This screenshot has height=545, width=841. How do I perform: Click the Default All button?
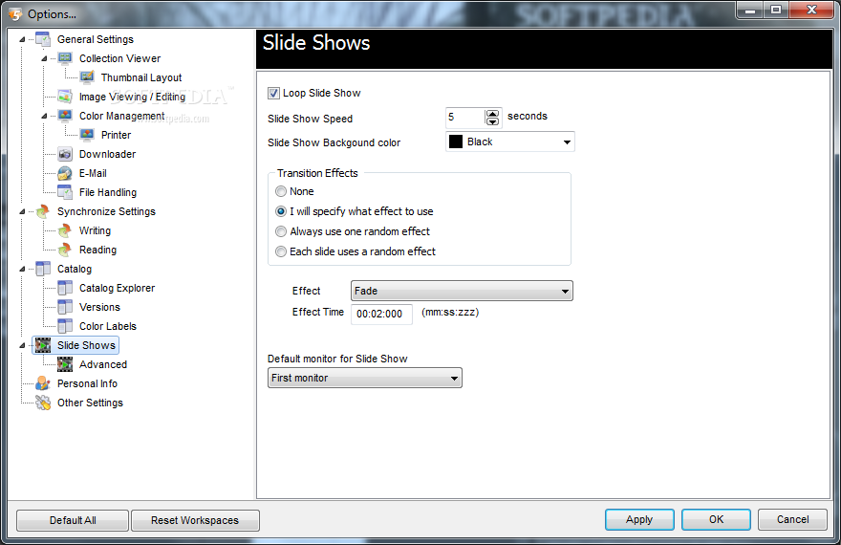[73, 520]
